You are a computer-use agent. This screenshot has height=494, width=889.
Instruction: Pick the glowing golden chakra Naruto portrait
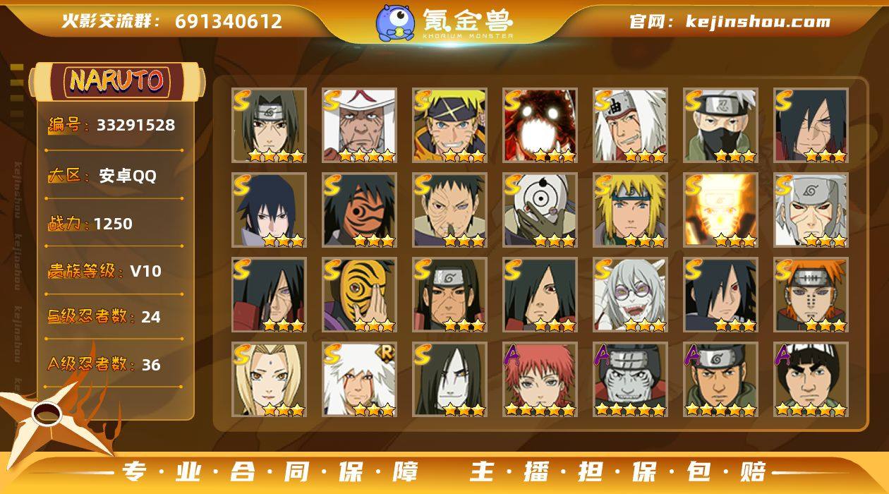[720, 210]
